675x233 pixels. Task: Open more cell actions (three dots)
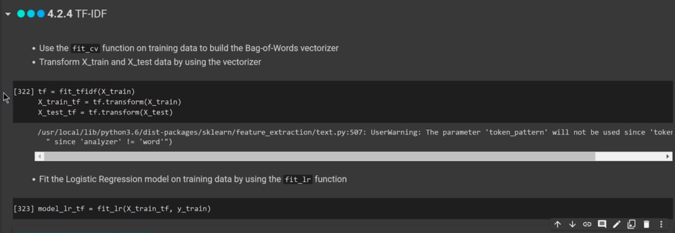point(661,224)
